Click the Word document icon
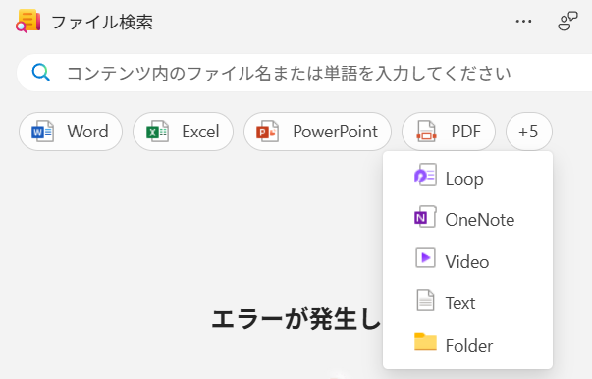The width and height of the screenshot is (592, 379). click(x=42, y=132)
